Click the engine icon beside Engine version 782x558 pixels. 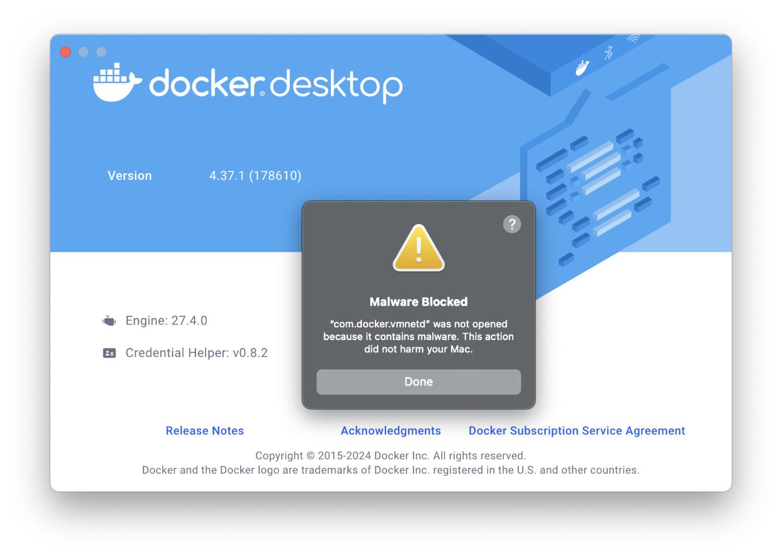pos(109,321)
